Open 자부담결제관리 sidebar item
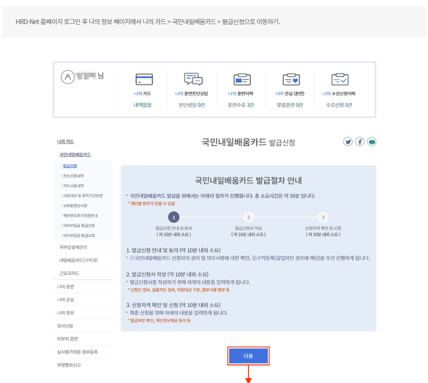Screen dimensions: 428x383 pyautogui.click(x=73, y=247)
